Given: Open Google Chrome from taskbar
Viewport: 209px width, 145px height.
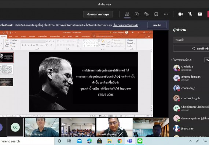Looking at the screenshot, I should (120, 141).
